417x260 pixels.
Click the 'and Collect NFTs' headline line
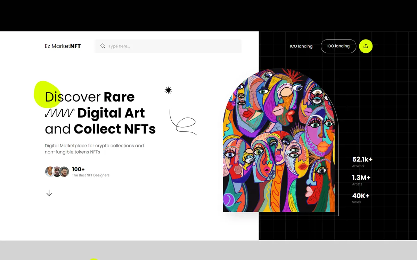tap(100, 129)
